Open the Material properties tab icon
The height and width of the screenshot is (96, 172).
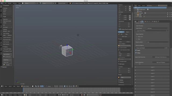(153, 22)
